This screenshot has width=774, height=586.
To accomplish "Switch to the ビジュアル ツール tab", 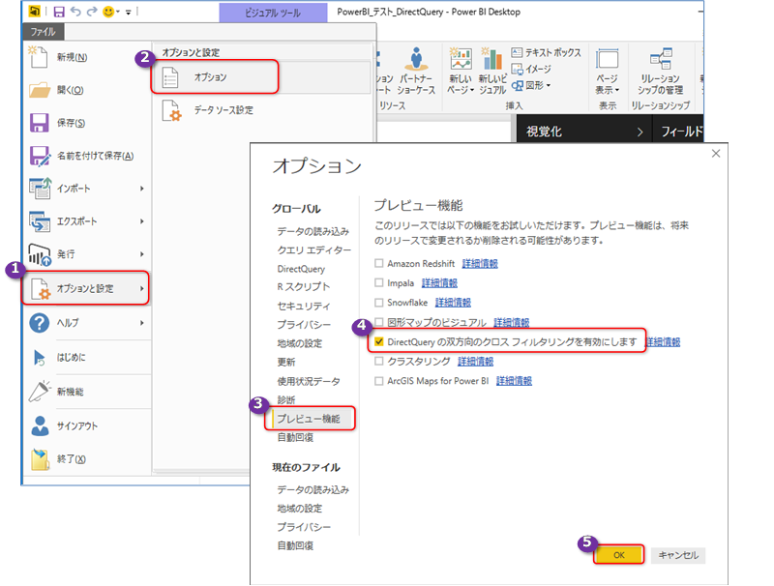I will [273, 13].
